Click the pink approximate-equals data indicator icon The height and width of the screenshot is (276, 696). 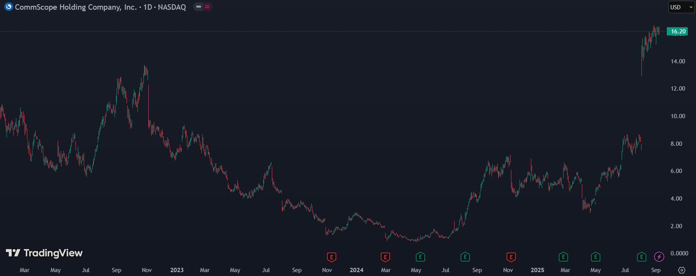tap(208, 7)
